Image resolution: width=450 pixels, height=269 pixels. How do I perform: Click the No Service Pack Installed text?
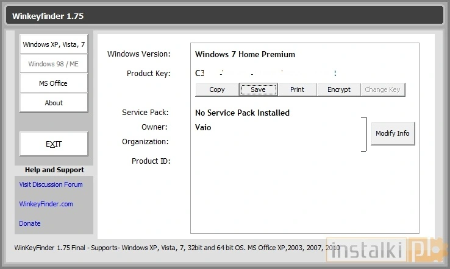(242, 113)
